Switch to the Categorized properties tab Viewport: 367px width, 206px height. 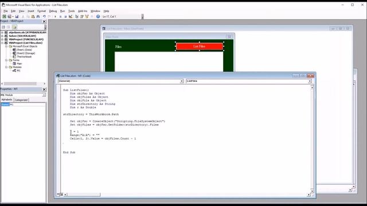click(x=21, y=100)
